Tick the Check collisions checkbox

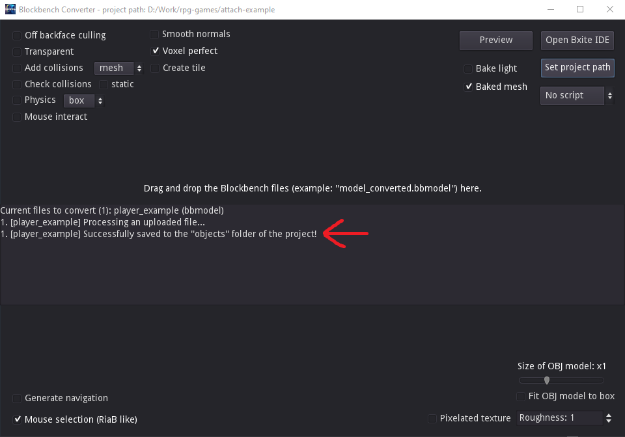point(17,85)
